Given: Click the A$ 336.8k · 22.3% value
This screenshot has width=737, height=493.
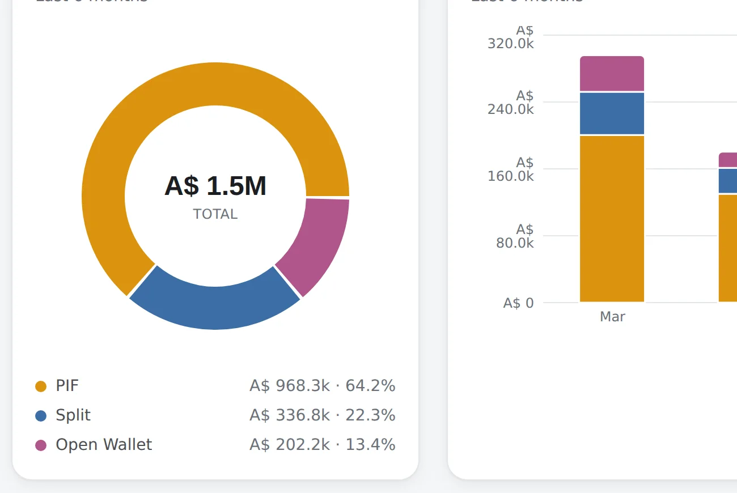Looking at the screenshot, I should coord(323,415).
